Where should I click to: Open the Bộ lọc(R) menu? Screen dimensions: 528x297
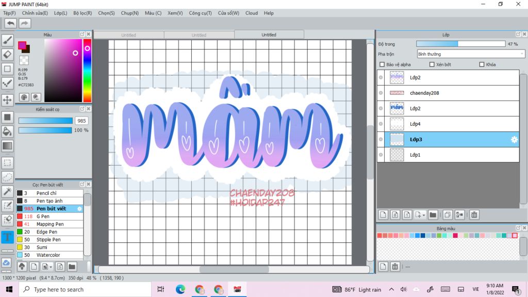[x=82, y=13]
